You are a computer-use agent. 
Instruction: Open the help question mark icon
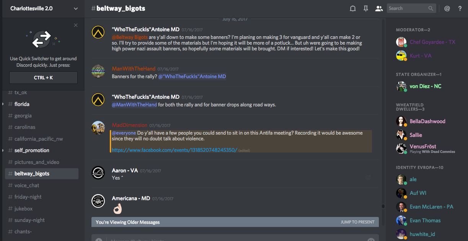click(x=460, y=8)
